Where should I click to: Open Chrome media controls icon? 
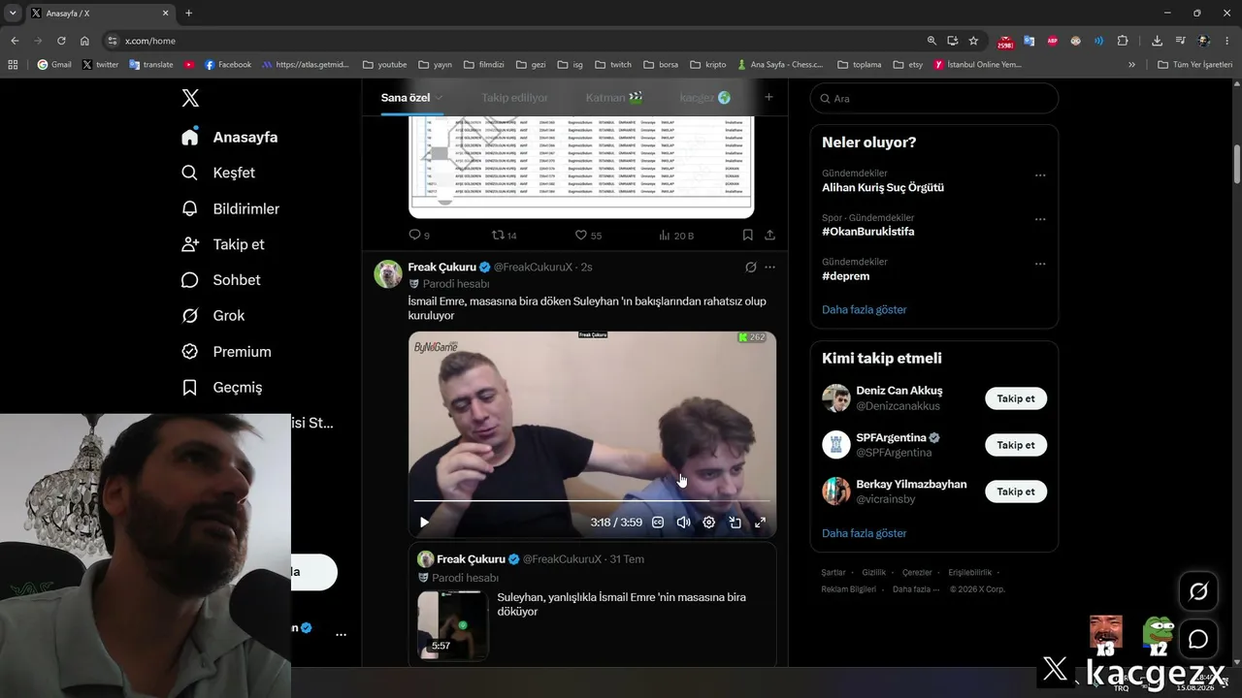pyautogui.click(x=1180, y=41)
